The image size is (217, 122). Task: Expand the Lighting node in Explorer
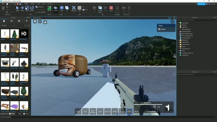pos(178,27)
